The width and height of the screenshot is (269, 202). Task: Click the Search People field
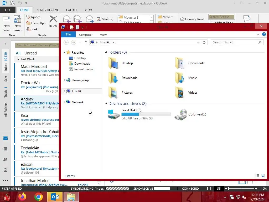point(221,17)
